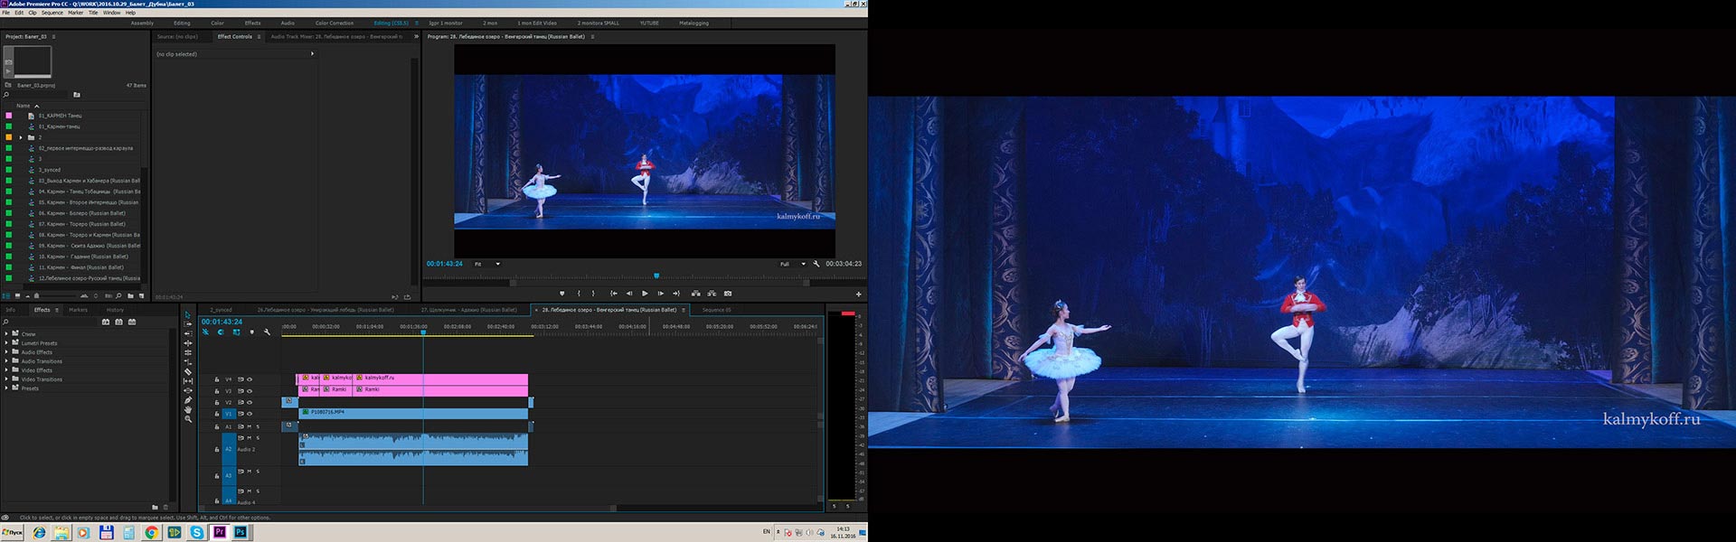Mute audio track A1
1736x542 pixels.
pos(250,426)
